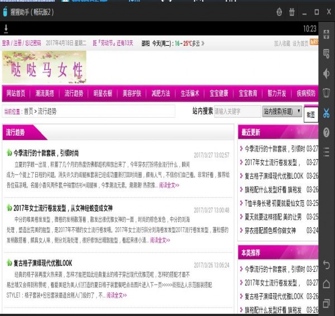Click the 注册 link
Screen dimensions: 335x316
17,43
